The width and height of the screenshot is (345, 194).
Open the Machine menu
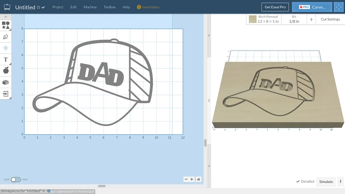coord(90,7)
